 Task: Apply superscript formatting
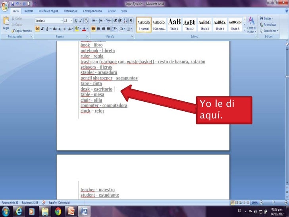tap(65, 29)
